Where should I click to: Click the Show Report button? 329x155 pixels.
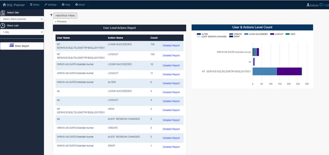coord(22,46)
